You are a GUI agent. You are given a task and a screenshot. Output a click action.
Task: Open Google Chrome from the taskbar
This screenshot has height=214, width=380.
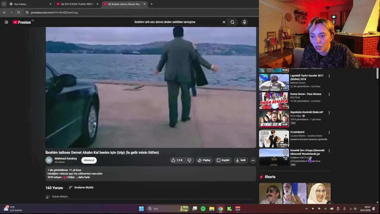220,209
